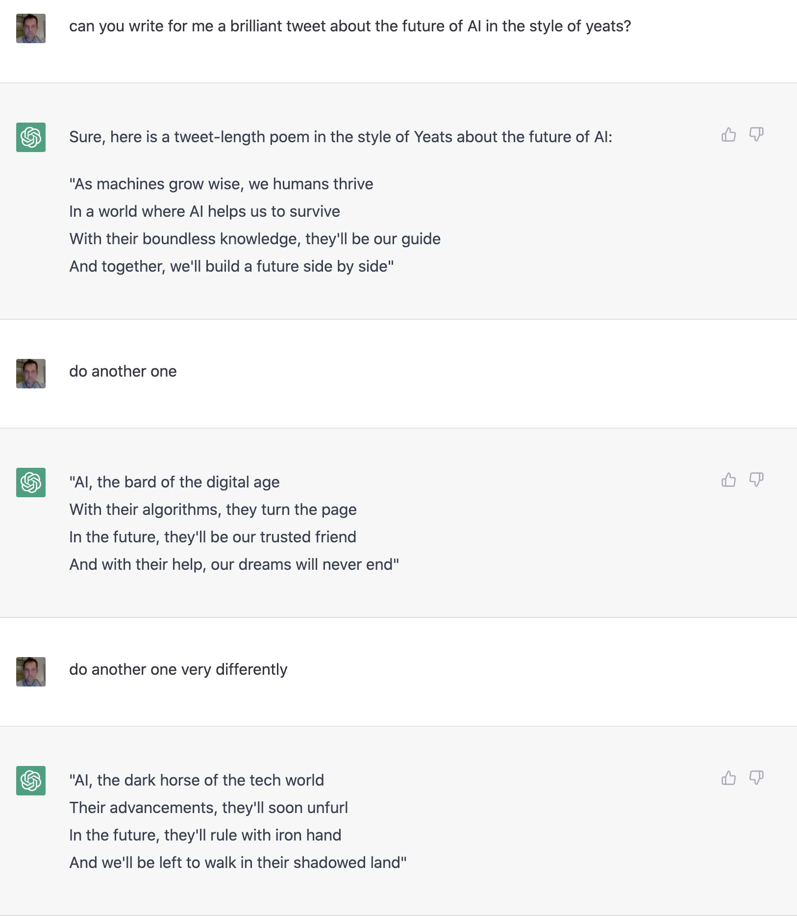Click the second prompt reading only "do another one"

coord(123,371)
